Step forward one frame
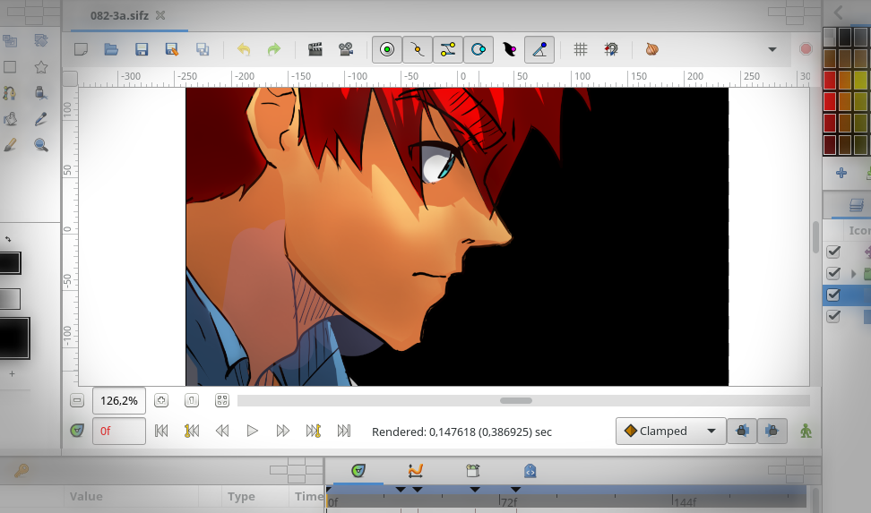The height and width of the screenshot is (513, 871). pos(283,431)
